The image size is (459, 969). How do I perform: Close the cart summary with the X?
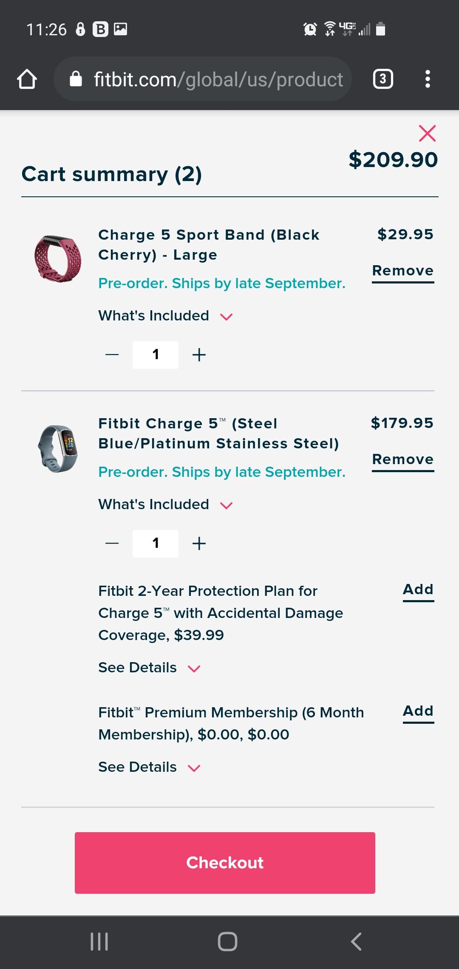pyautogui.click(x=427, y=133)
